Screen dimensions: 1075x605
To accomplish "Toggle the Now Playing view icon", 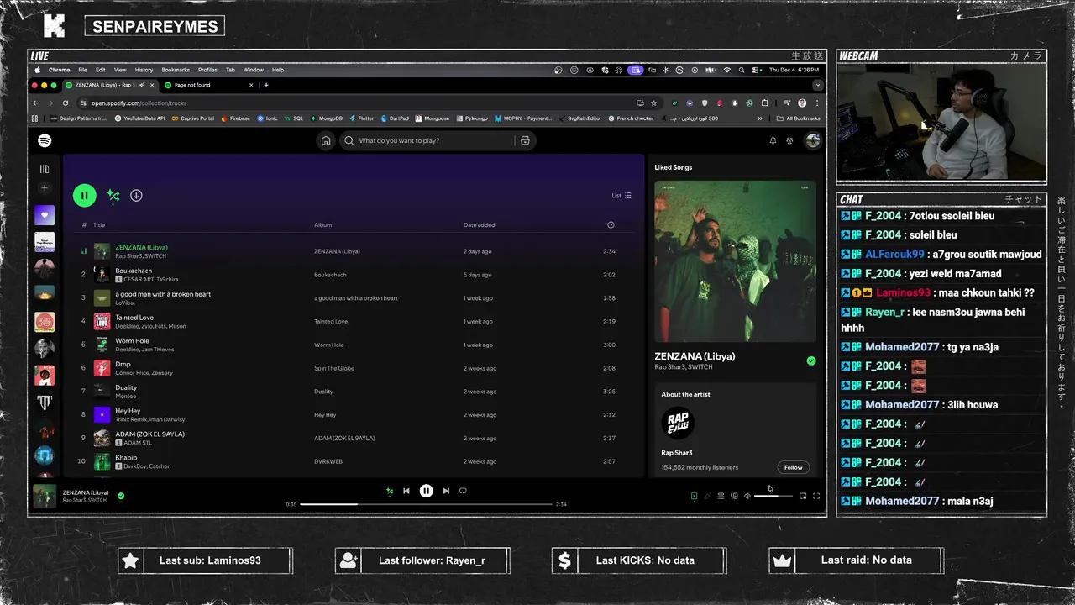I will [694, 496].
